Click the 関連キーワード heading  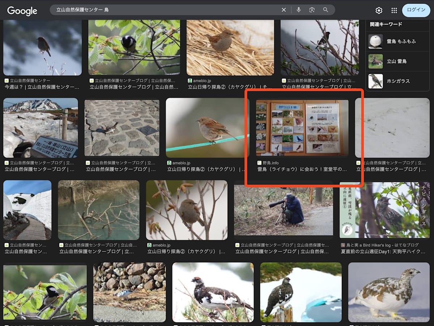(x=386, y=24)
